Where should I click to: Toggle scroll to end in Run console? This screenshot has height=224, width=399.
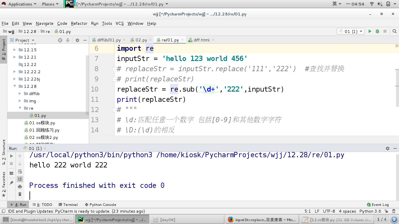point(20,179)
